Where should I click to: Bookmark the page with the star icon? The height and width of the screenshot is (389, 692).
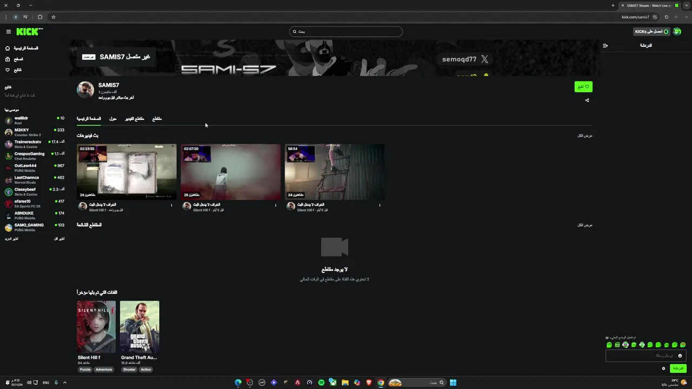click(54, 17)
